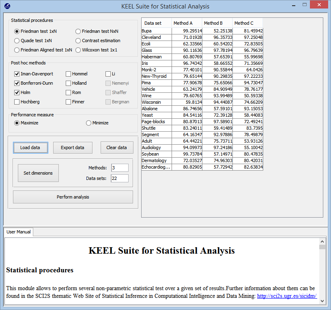Click the Glass data set cell
The image size is (331, 310).
157,50
